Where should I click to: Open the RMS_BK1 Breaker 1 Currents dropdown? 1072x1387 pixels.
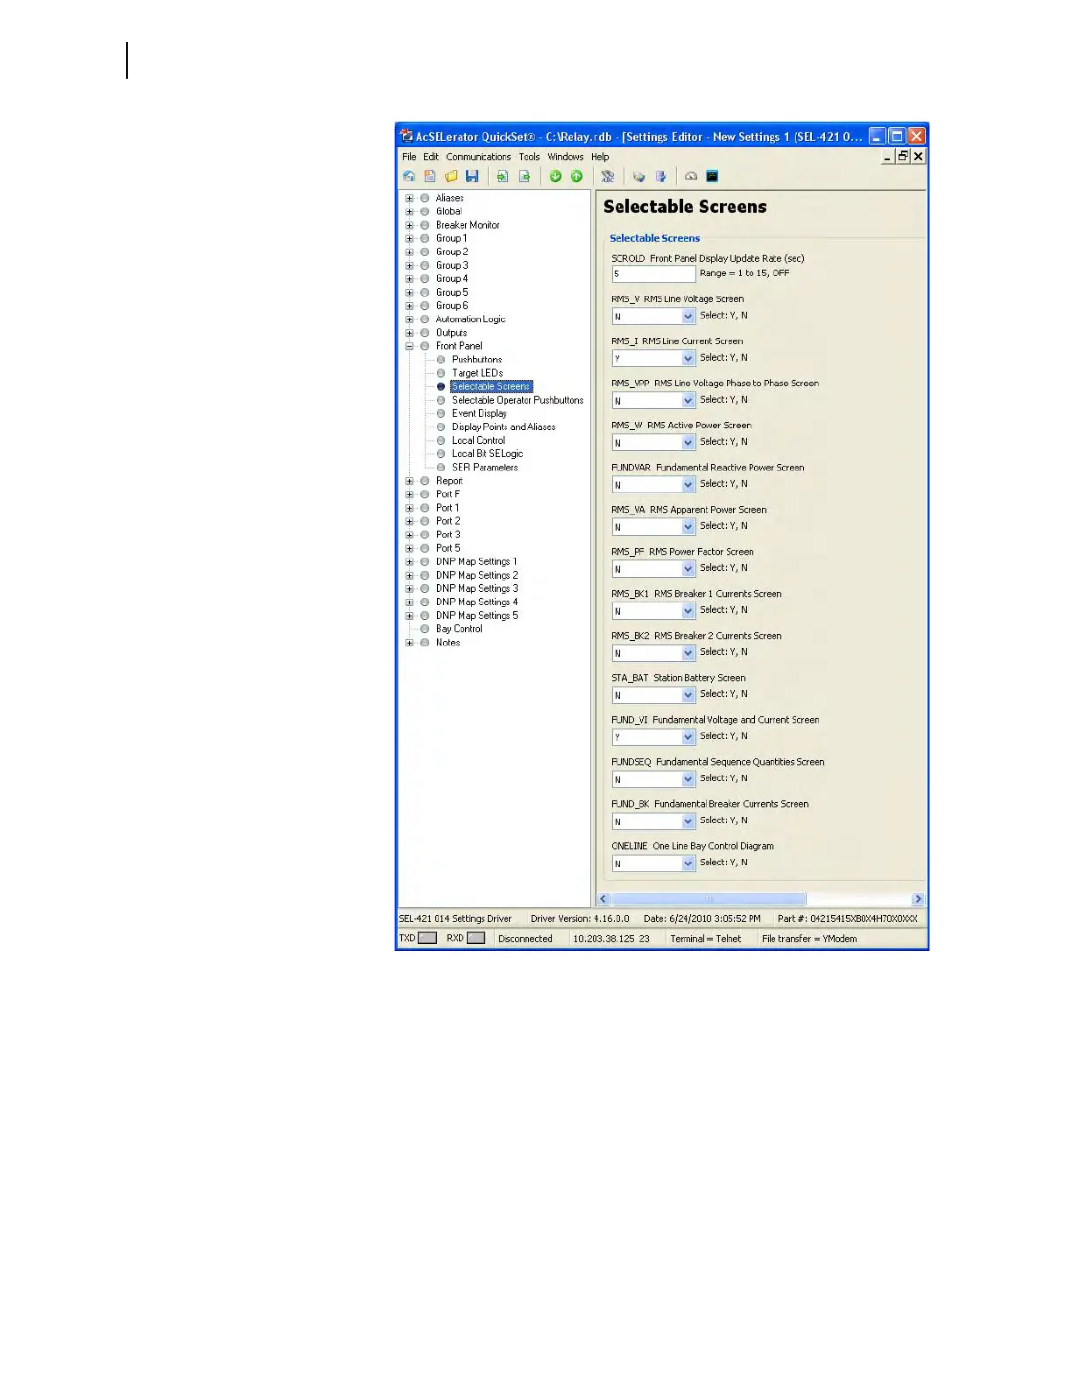(688, 610)
